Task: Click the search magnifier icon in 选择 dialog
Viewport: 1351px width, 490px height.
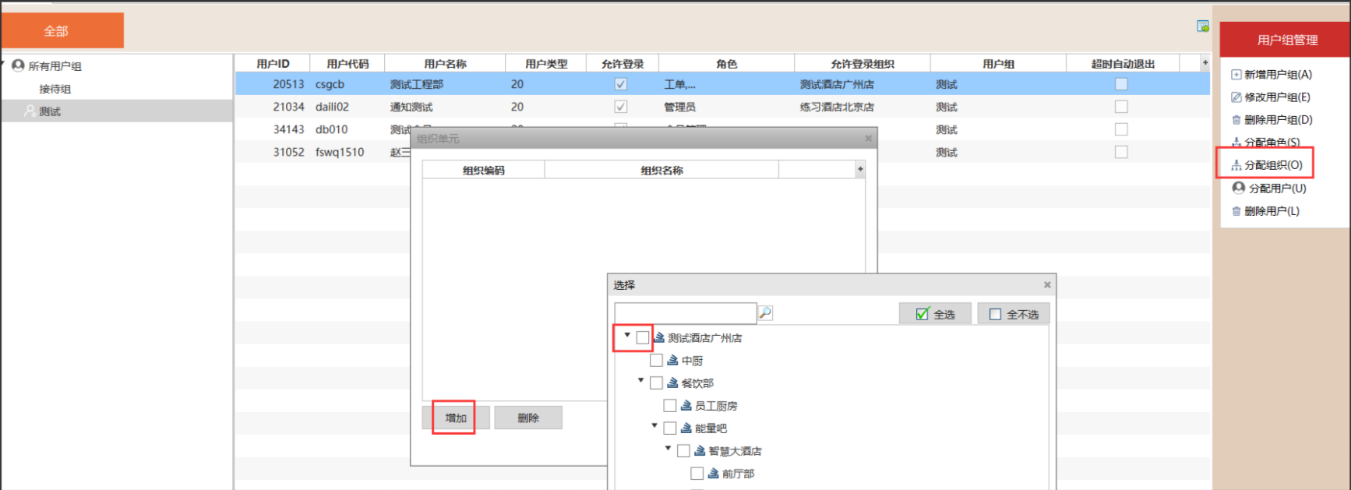Action: [x=765, y=313]
